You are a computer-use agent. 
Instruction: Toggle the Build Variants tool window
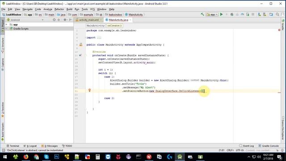(3, 132)
